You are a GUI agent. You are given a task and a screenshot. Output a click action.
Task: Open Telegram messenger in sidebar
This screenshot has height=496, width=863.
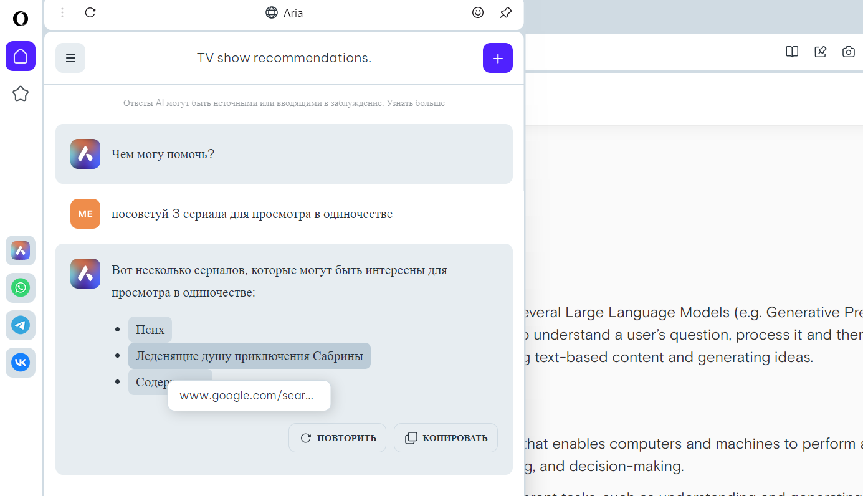coord(21,325)
